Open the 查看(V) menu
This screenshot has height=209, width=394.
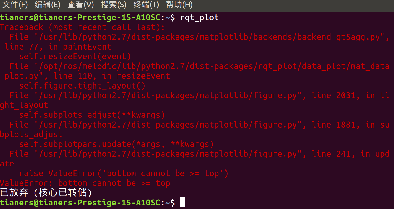80,5
